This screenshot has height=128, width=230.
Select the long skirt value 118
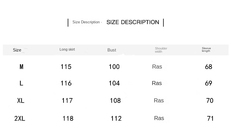coord(68,119)
